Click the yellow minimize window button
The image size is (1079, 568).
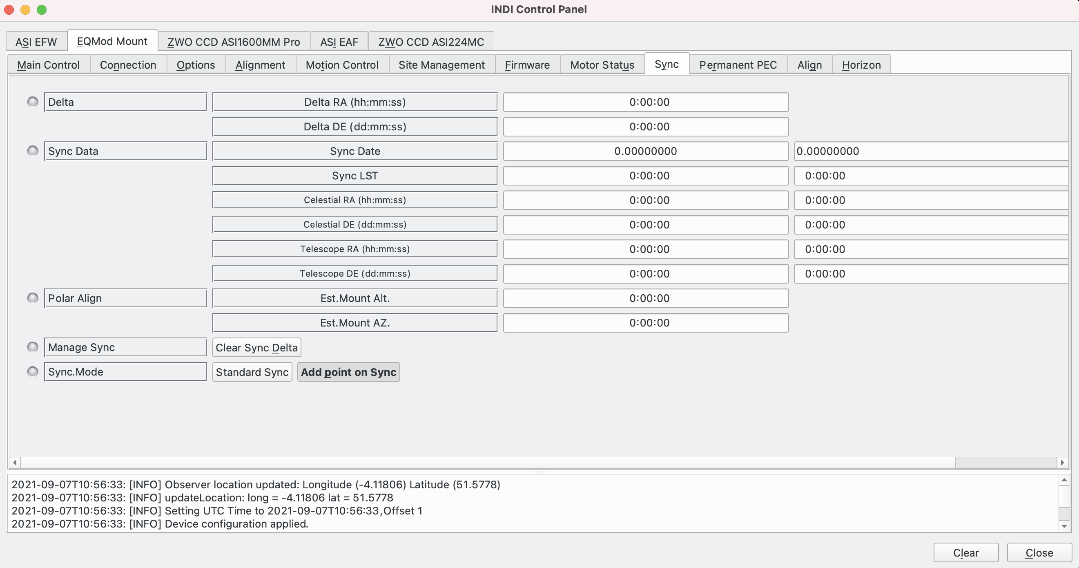pos(25,10)
